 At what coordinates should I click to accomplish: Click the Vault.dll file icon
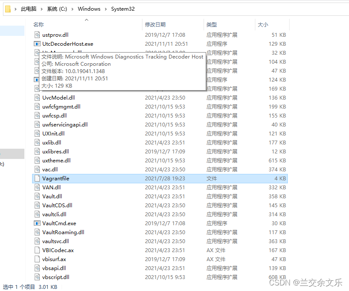click(x=37, y=196)
